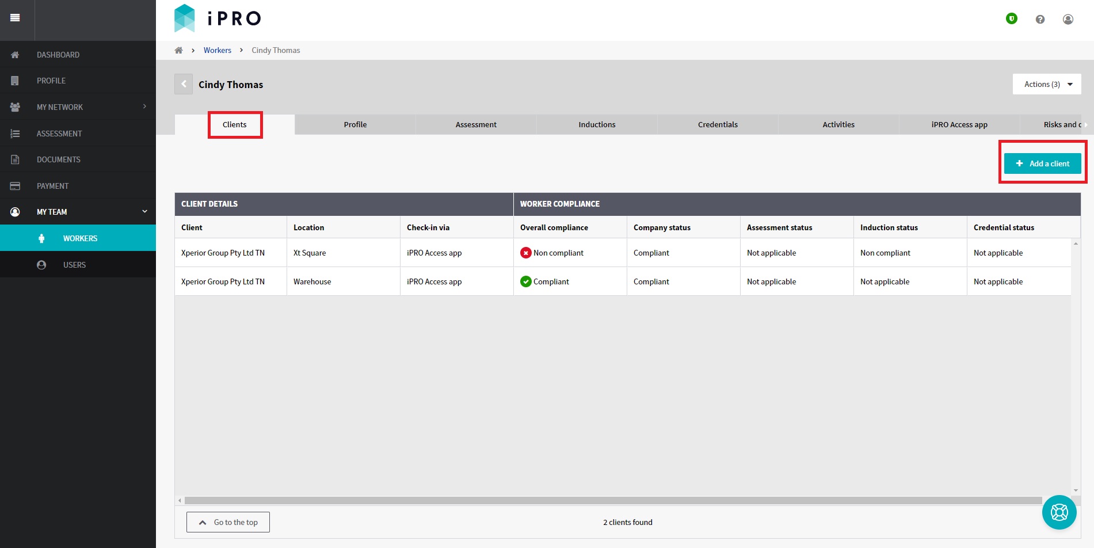Click the My Network people icon
This screenshot has height=548, width=1094.
15,107
